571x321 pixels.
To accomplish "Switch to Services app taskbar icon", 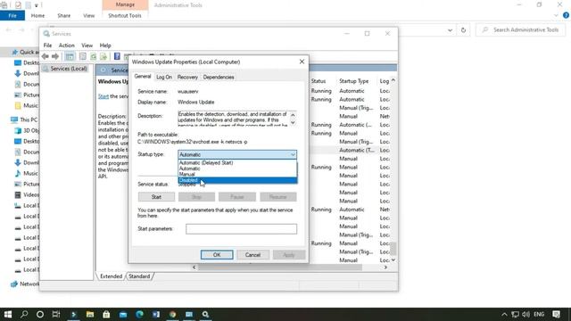I will (x=205, y=314).
